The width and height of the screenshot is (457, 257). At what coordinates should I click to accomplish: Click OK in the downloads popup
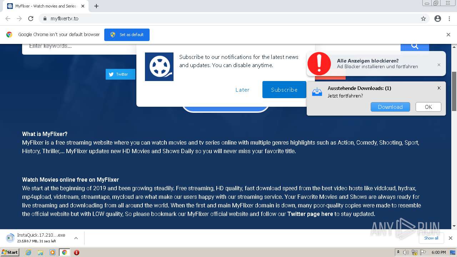(x=428, y=107)
